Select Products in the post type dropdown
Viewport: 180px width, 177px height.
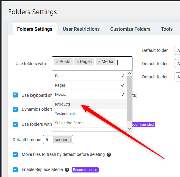(89, 104)
